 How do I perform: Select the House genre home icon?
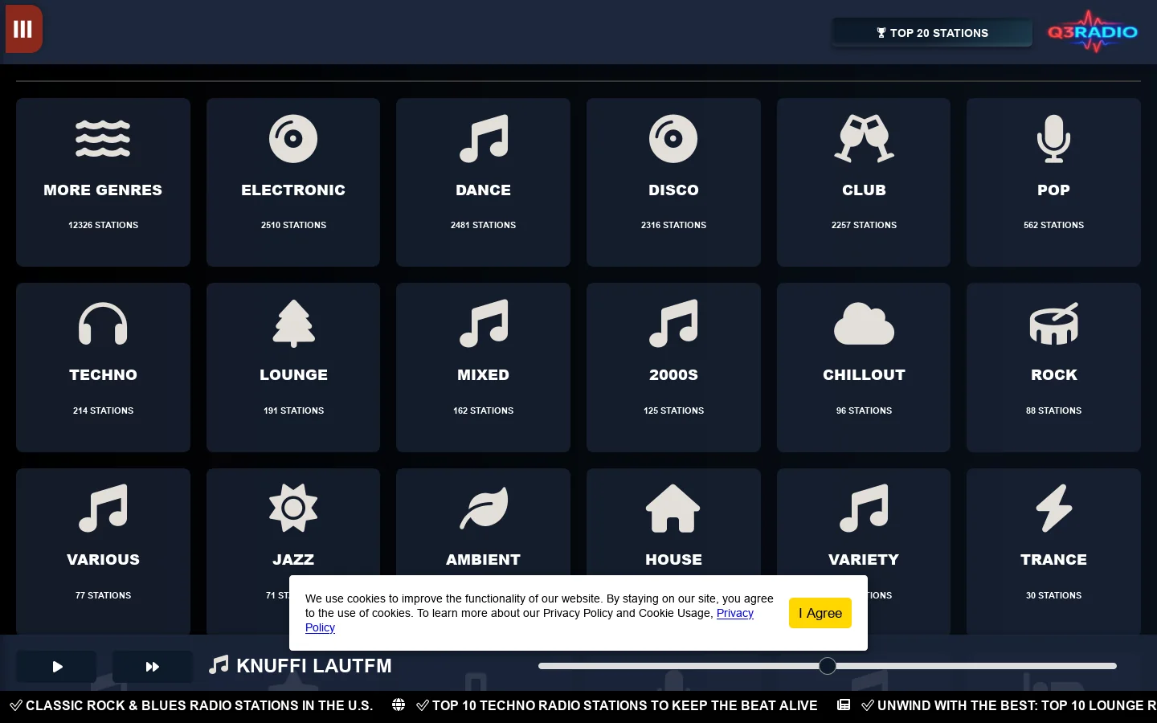tap(673, 509)
